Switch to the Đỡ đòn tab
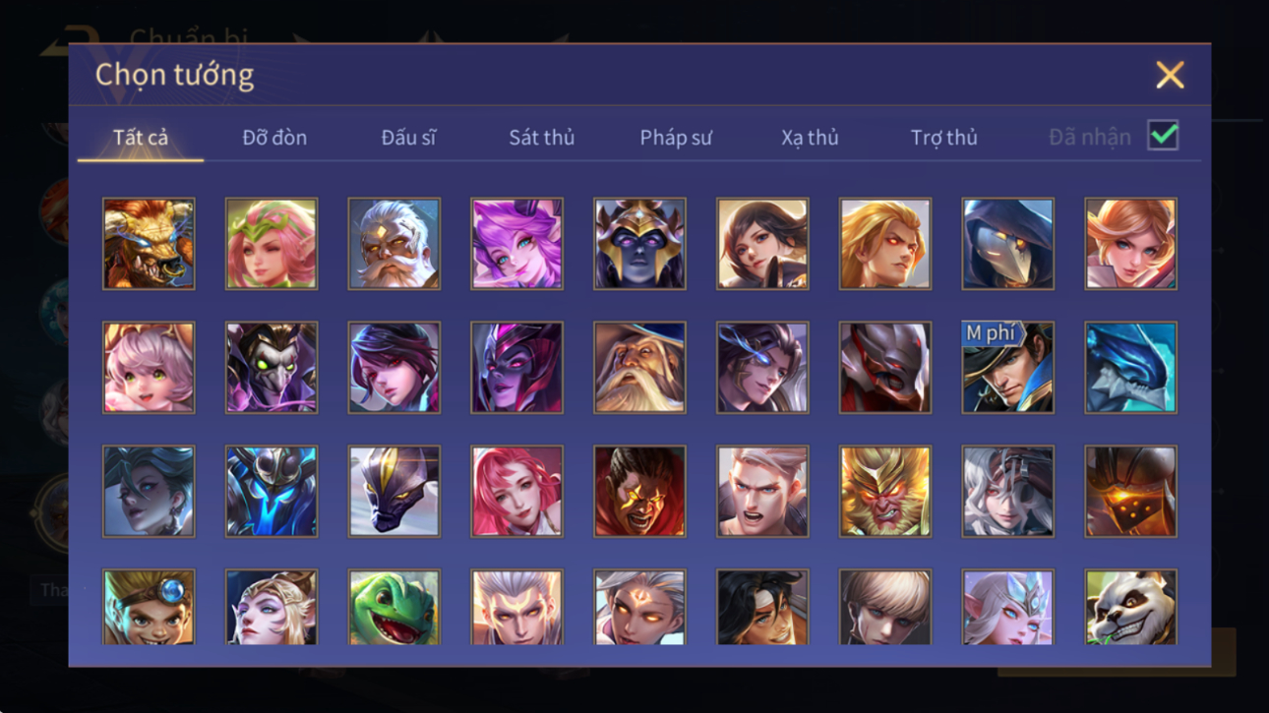Viewport: 1269px width, 713px height. click(274, 138)
